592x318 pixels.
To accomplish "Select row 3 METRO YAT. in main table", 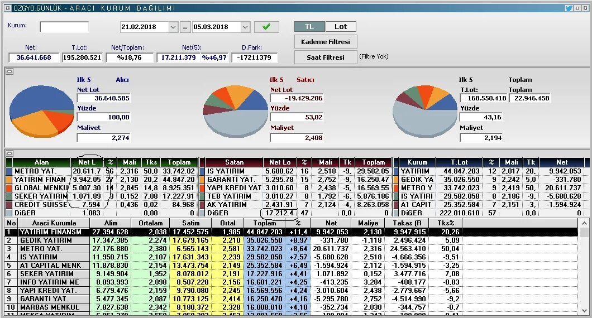I will [291, 249].
